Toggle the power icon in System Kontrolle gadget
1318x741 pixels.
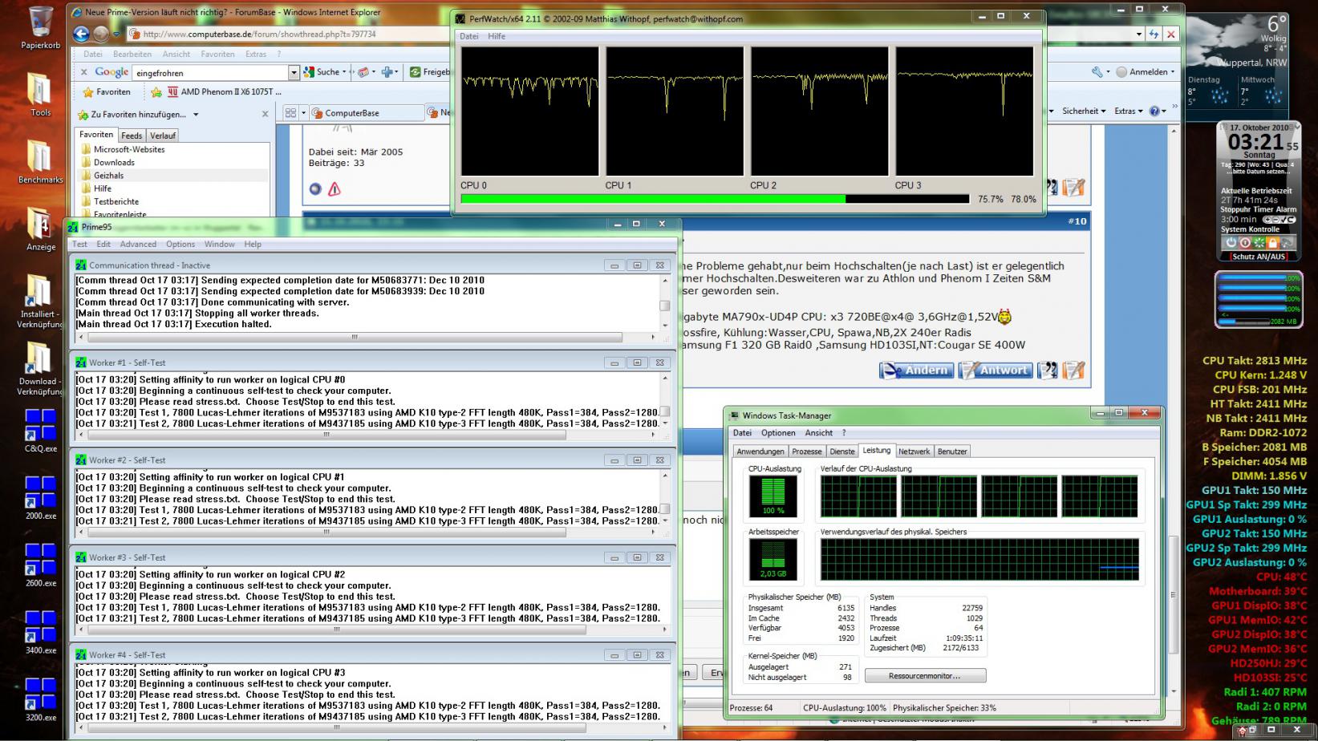click(1231, 242)
